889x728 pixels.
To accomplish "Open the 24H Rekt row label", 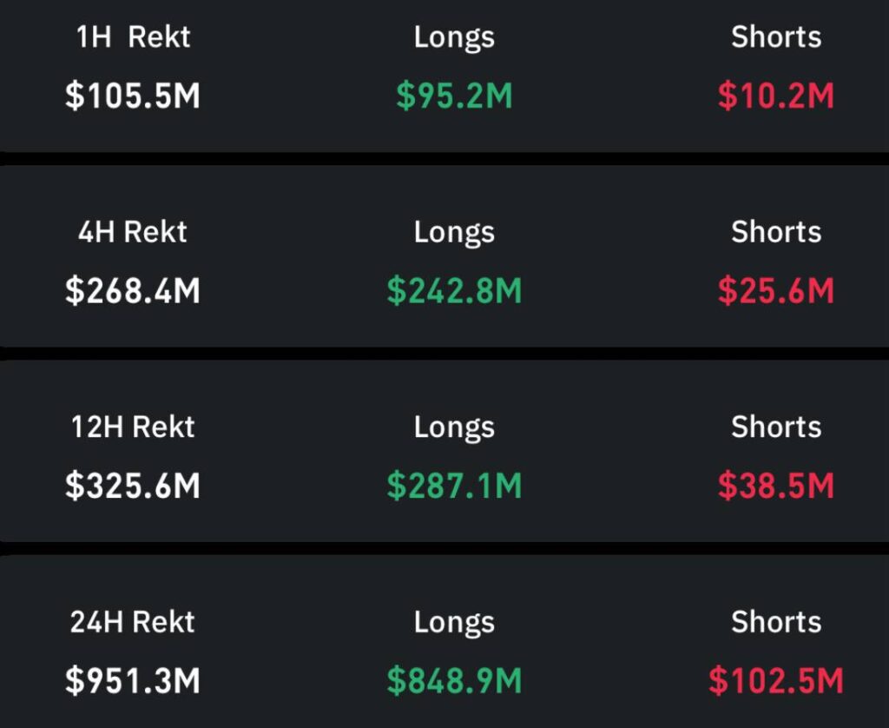I will coord(133,622).
